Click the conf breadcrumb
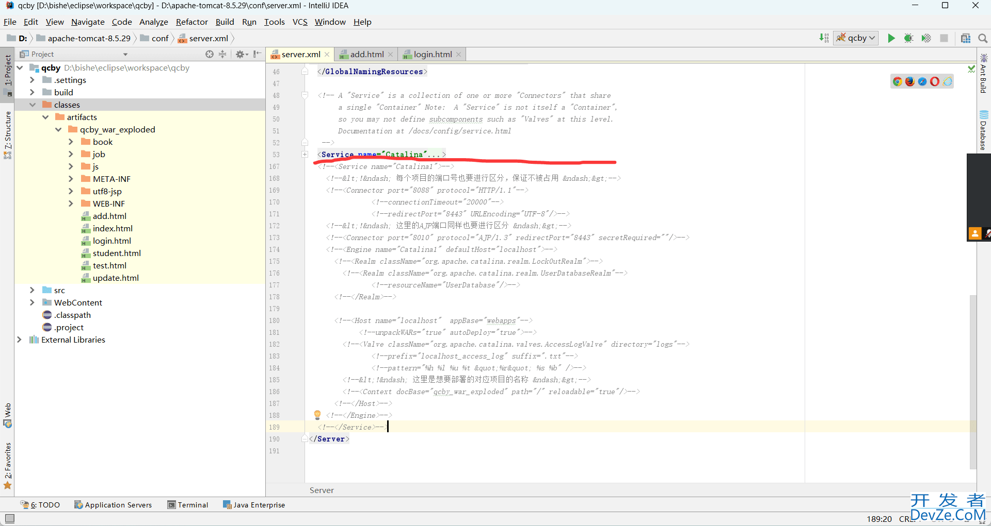This screenshot has width=991, height=526. 154,38
